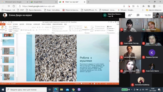This screenshot has width=163, height=92.
Task: Click muted mic icon on Ви tile
Action: (x=121, y=30)
